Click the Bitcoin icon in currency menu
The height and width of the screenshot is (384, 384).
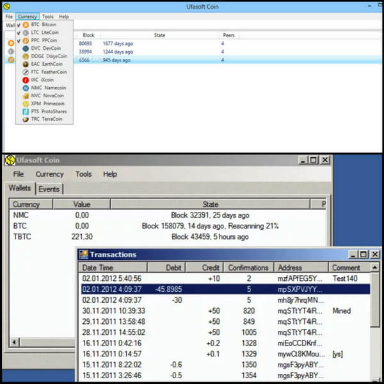26,25
